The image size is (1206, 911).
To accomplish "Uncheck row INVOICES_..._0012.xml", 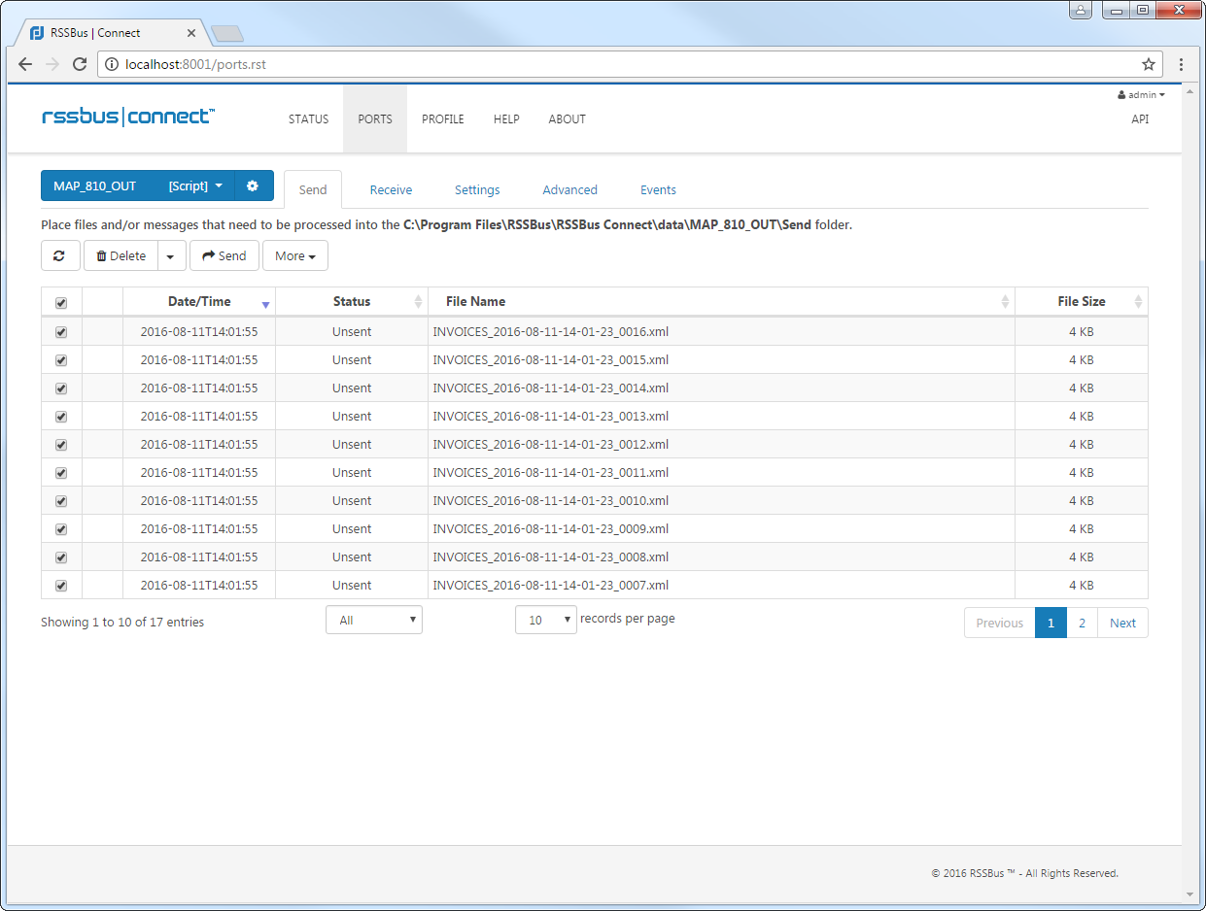I will (x=61, y=445).
